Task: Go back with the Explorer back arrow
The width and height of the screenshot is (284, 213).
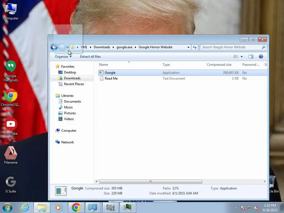Action: click(54, 47)
